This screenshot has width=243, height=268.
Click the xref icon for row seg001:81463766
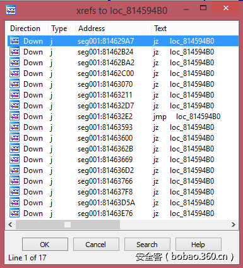[15, 181]
